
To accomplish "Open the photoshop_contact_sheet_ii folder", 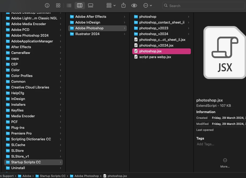I will coord(162,23).
